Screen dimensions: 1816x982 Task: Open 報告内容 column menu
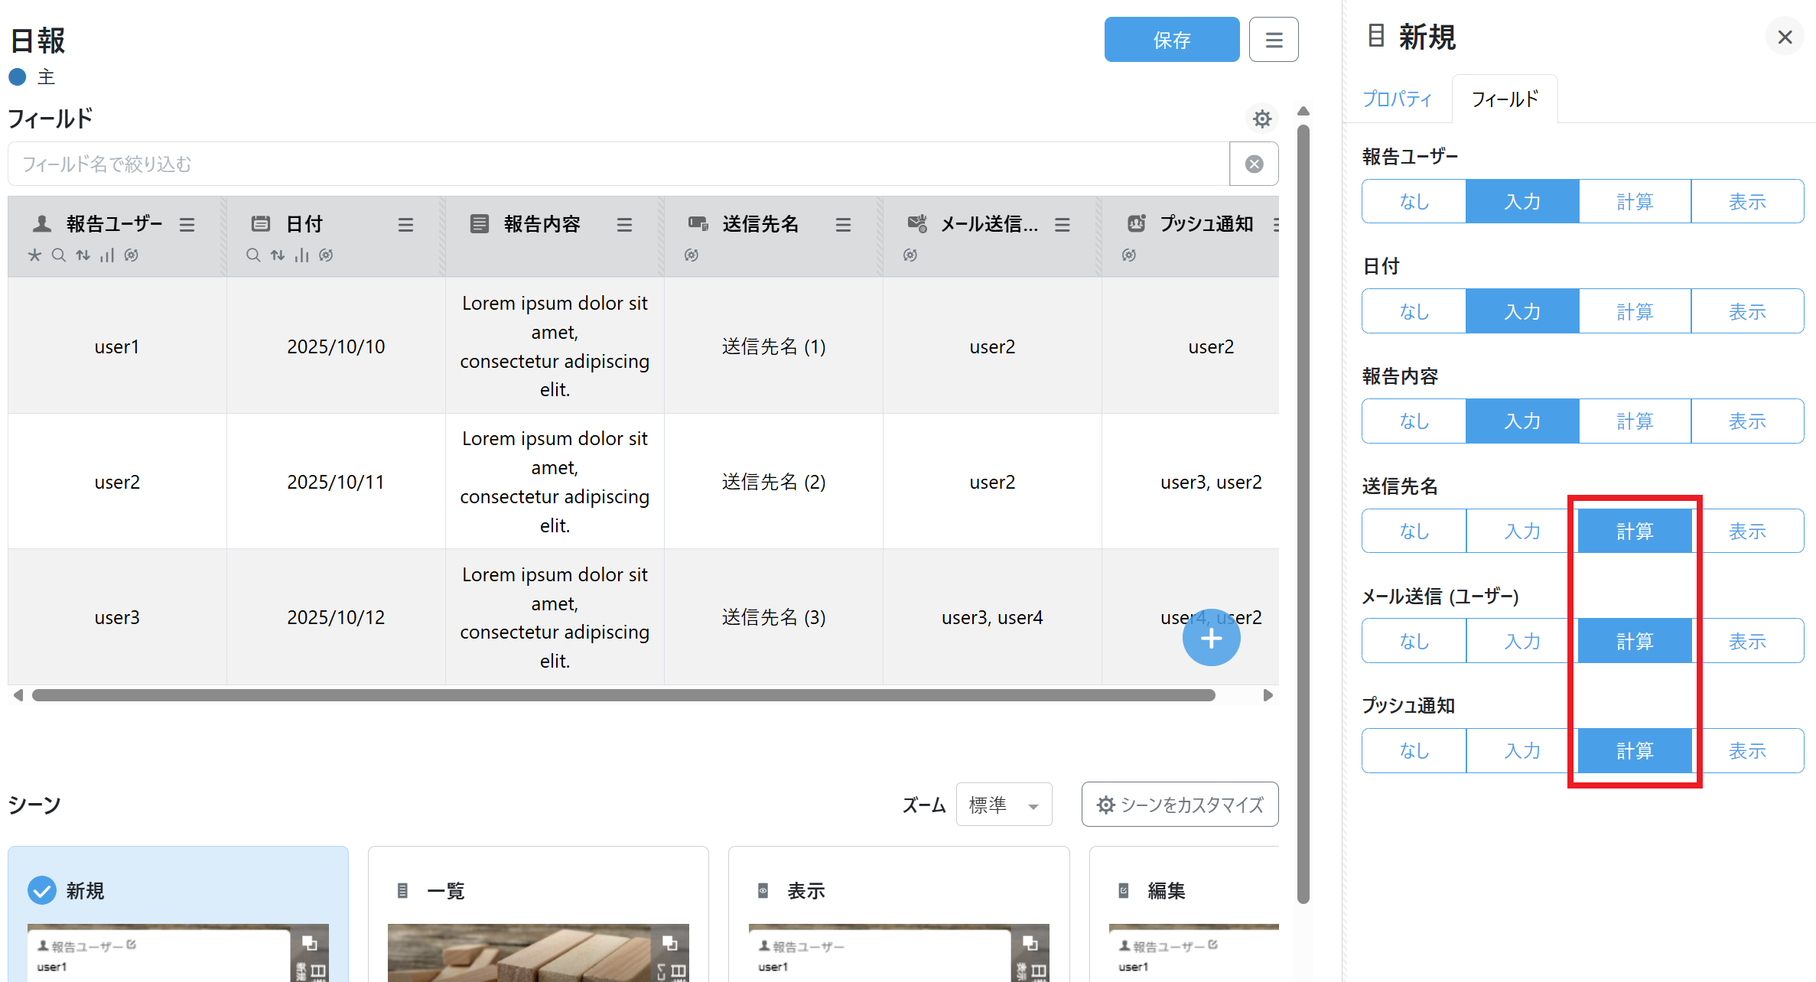click(624, 224)
